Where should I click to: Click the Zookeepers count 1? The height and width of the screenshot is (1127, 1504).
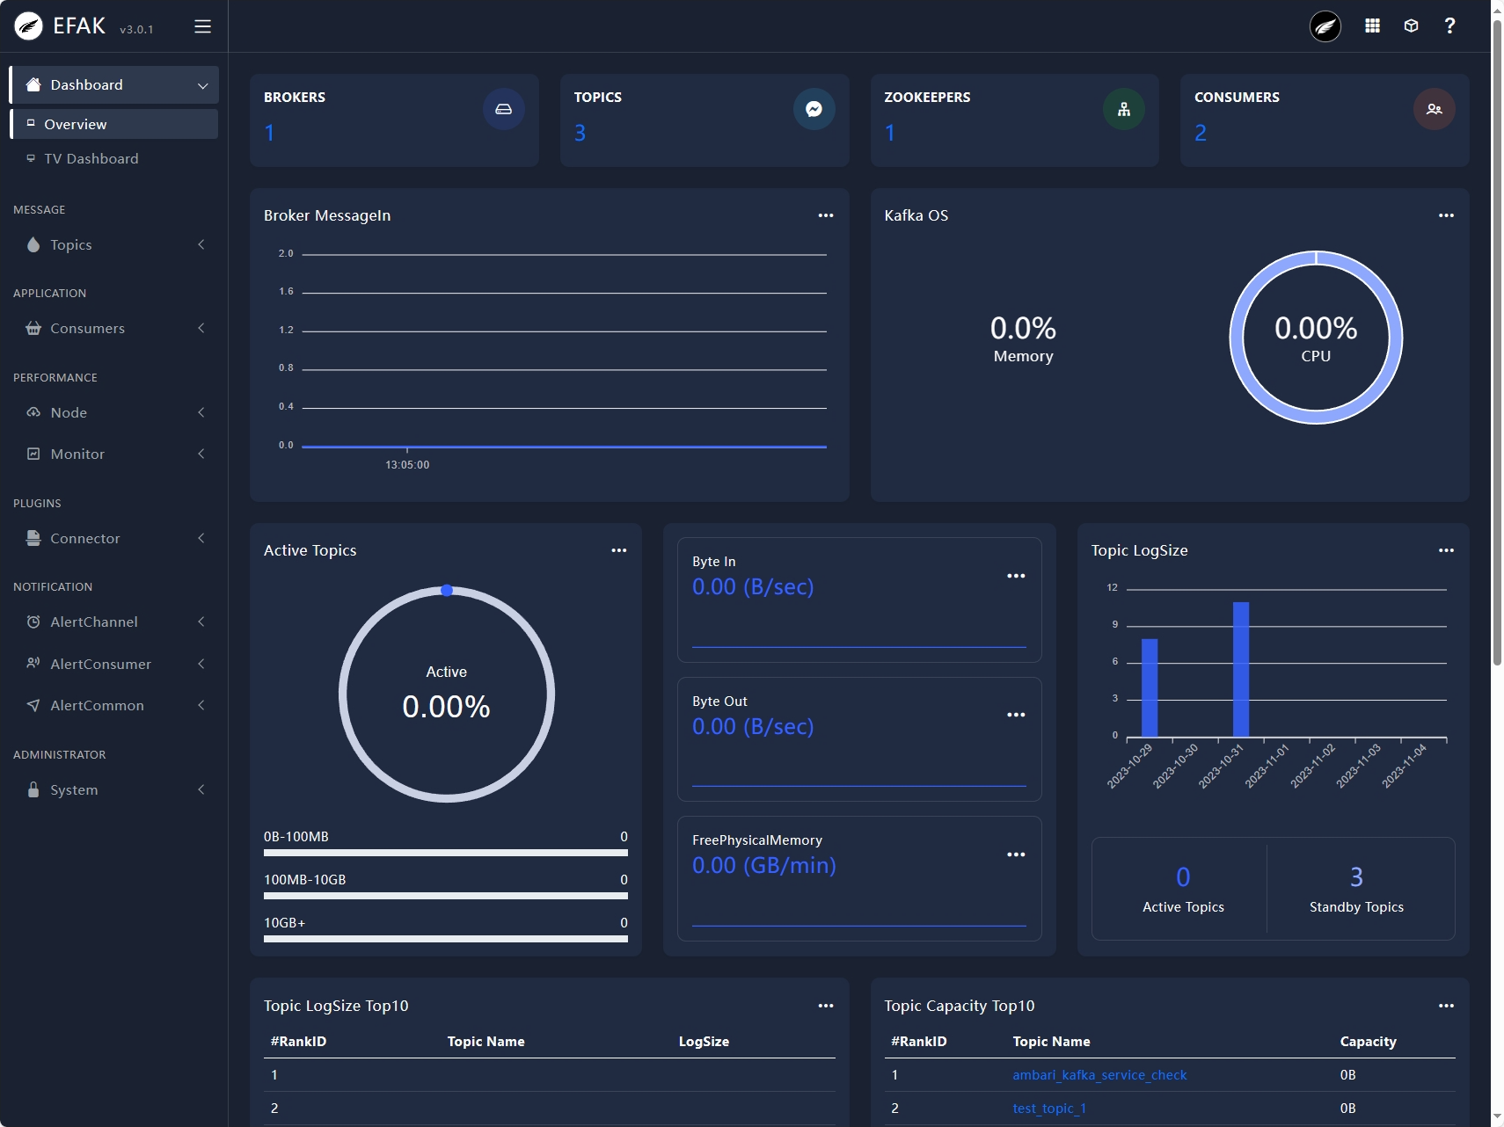coord(890,133)
